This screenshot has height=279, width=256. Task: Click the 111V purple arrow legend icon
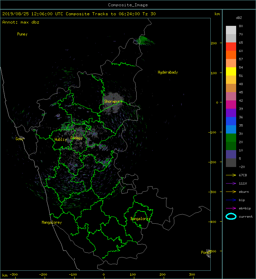pos(231,184)
